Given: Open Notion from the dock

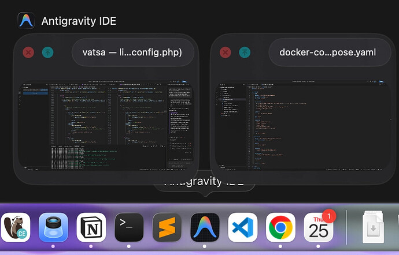Looking at the screenshot, I should [91, 227].
